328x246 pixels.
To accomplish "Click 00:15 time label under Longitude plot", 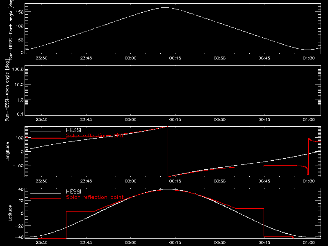I will tap(175, 181).
